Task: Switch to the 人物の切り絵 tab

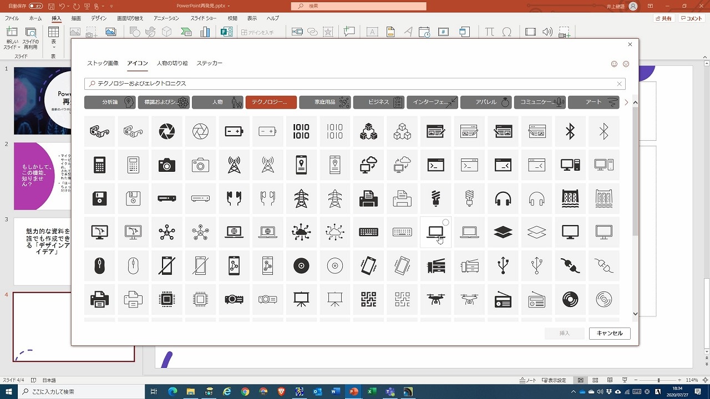Action: click(172, 63)
